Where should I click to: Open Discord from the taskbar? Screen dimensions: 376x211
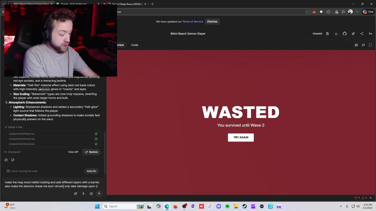click(219, 206)
